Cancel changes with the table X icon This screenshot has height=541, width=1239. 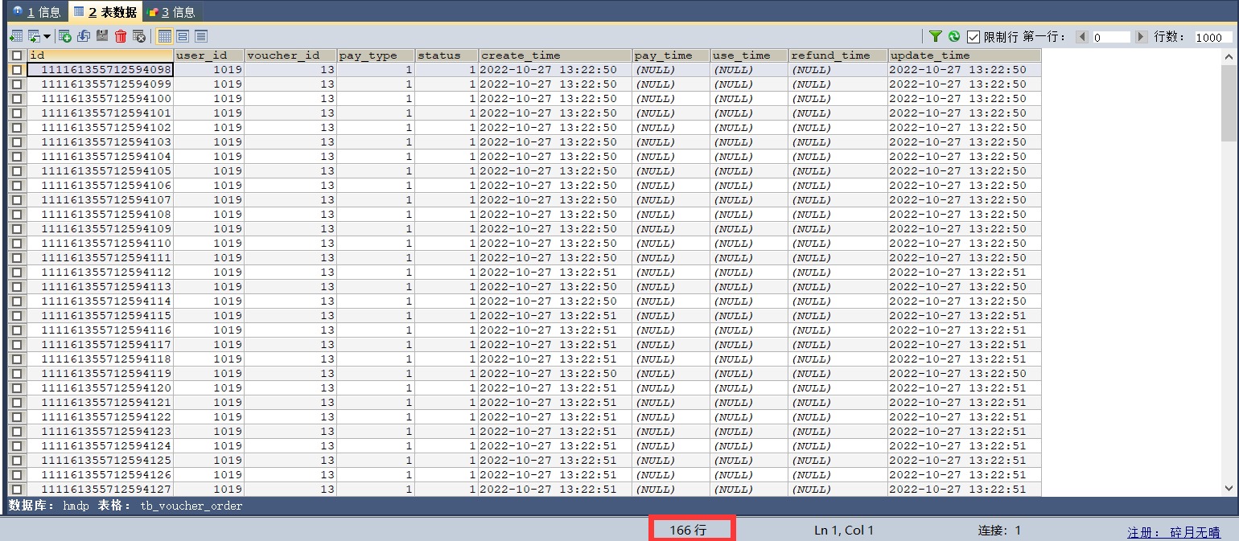point(139,36)
